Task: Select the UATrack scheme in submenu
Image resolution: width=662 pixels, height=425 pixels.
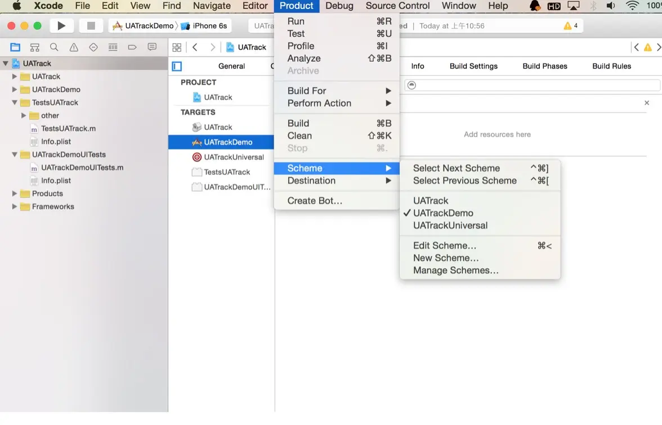Action: 480,201
